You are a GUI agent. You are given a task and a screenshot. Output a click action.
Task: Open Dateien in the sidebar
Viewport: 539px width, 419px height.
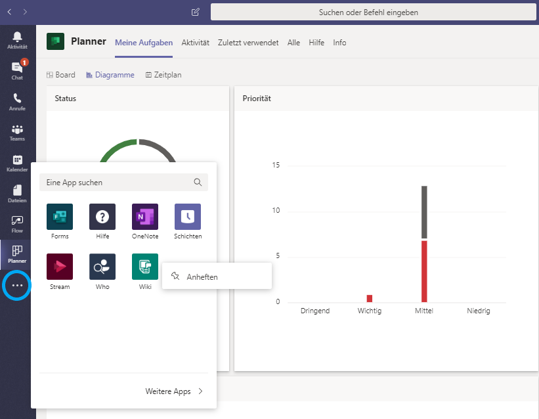(17, 194)
